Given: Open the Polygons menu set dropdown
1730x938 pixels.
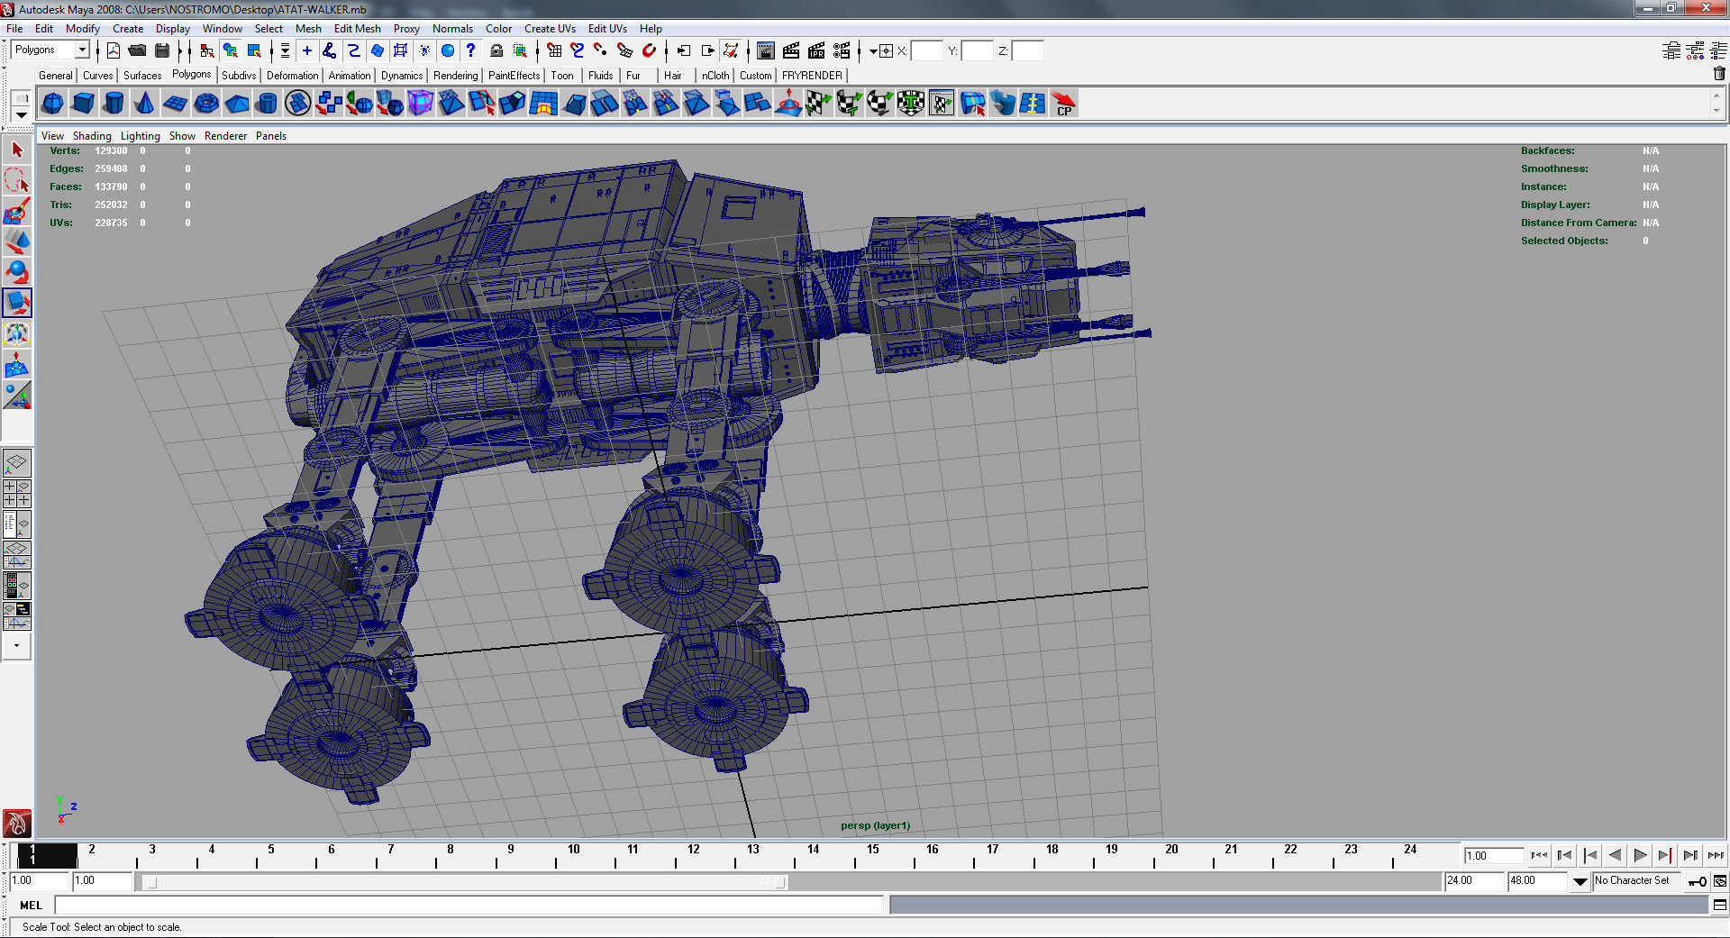Looking at the screenshot, I should 82,50.
